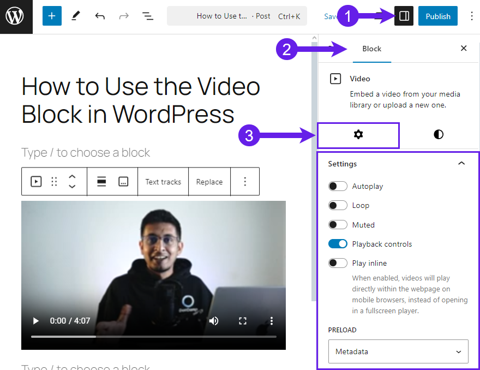Click the video progress bar

(x=154, y=337)
